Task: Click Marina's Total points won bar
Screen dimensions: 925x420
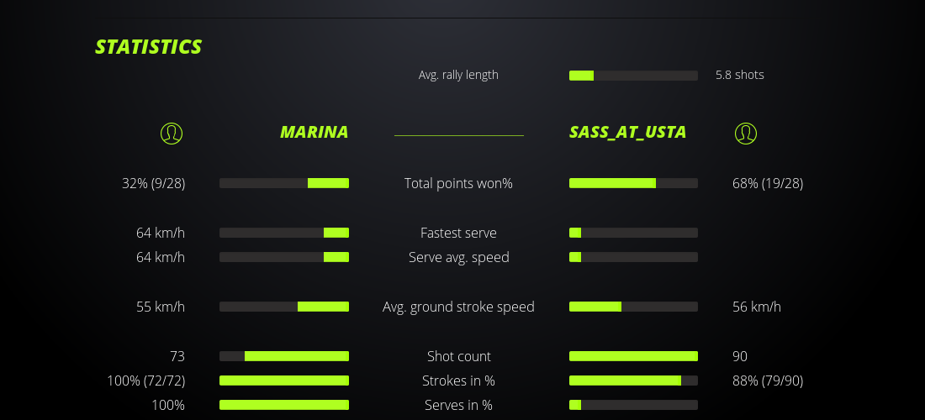Action: click(x=284, y=183)
